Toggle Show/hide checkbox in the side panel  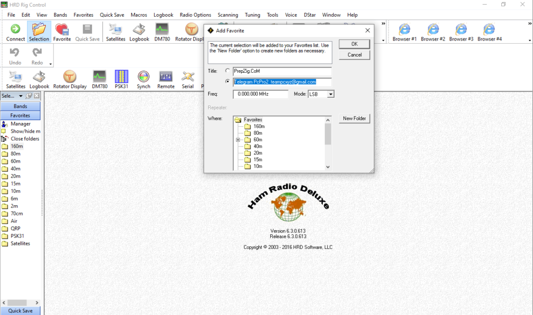4,131
